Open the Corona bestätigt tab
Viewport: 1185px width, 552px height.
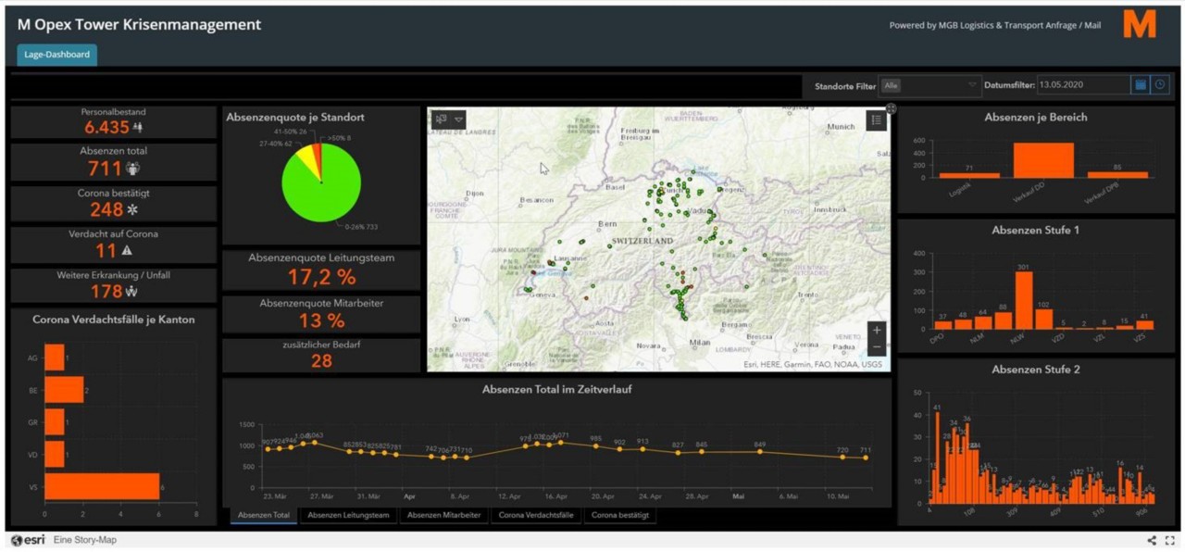(620, 515)
